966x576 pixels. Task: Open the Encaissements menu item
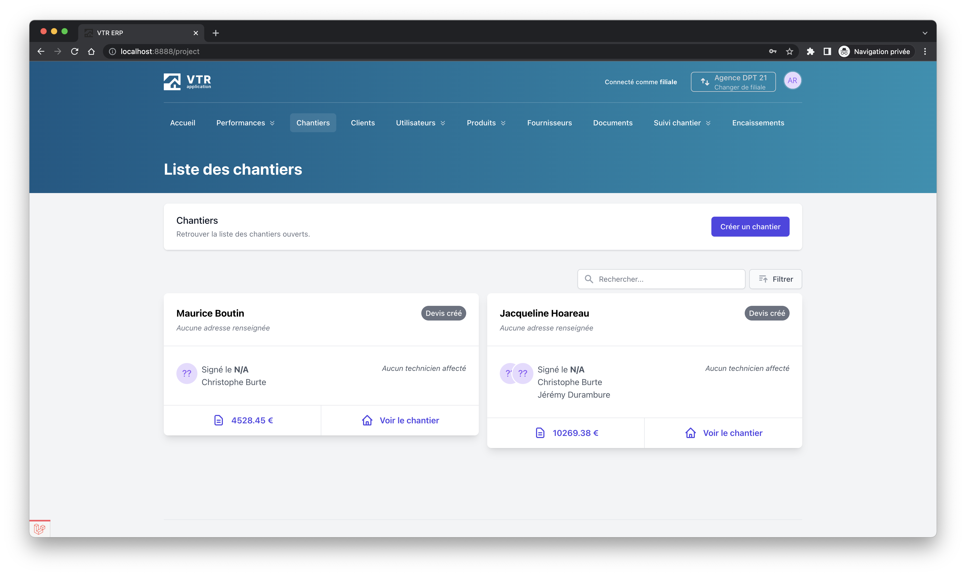(x=758, y=123)
